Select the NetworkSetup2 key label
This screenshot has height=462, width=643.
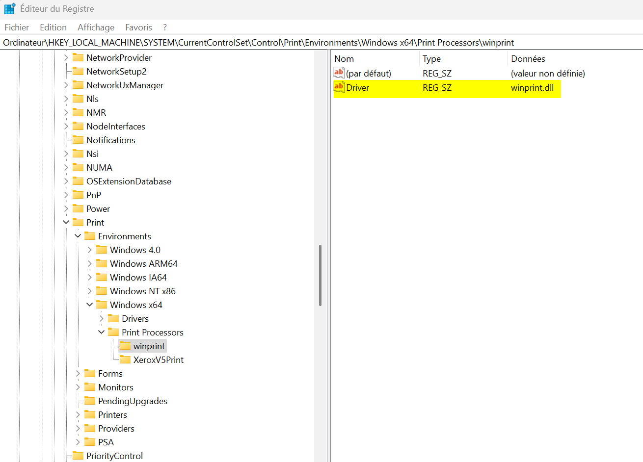click(x=116, y=72)
